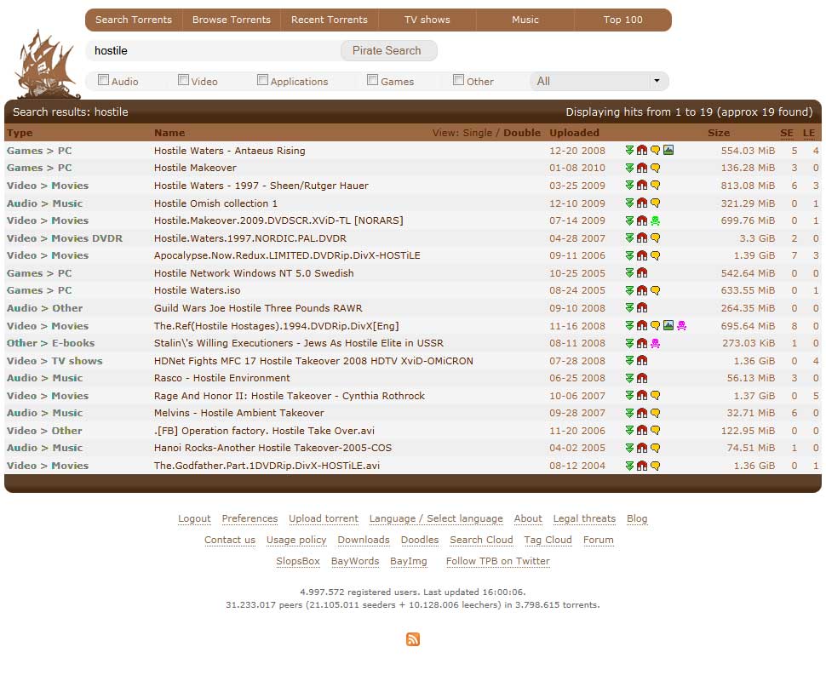
Task: Toggle the Games checkbox
Action: click(x=372, y=79)
